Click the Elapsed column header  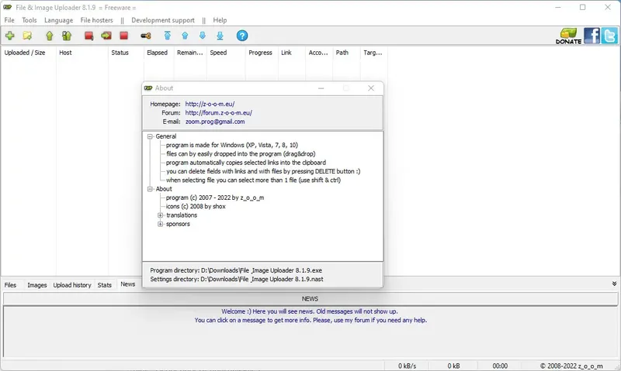pos(158,53)
